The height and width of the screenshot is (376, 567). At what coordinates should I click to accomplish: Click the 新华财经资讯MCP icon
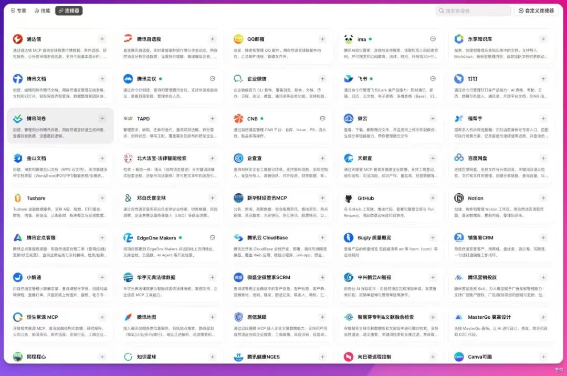coord(238,198)
